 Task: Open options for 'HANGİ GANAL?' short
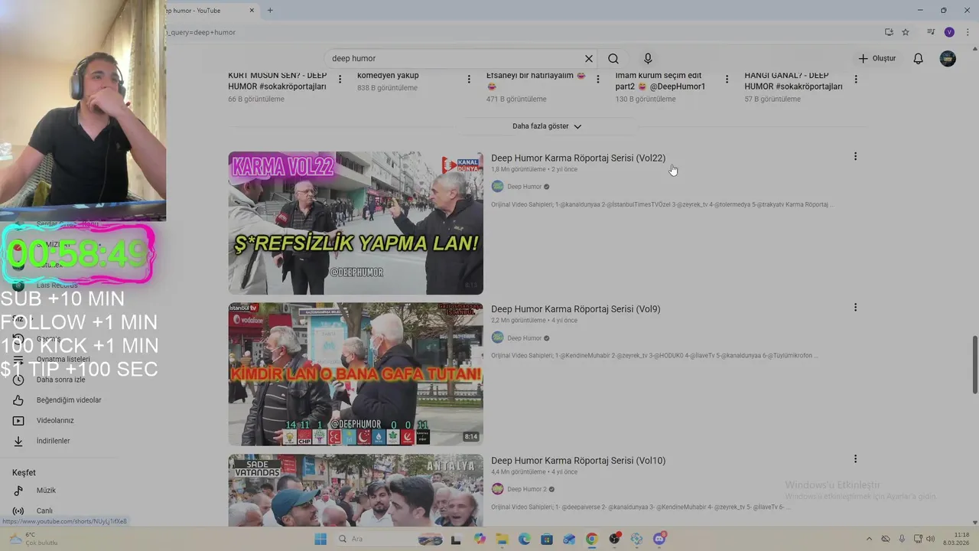[x=856, y=80]
